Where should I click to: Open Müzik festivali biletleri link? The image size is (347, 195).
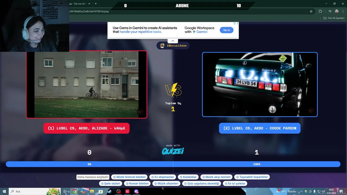point(129,177)
